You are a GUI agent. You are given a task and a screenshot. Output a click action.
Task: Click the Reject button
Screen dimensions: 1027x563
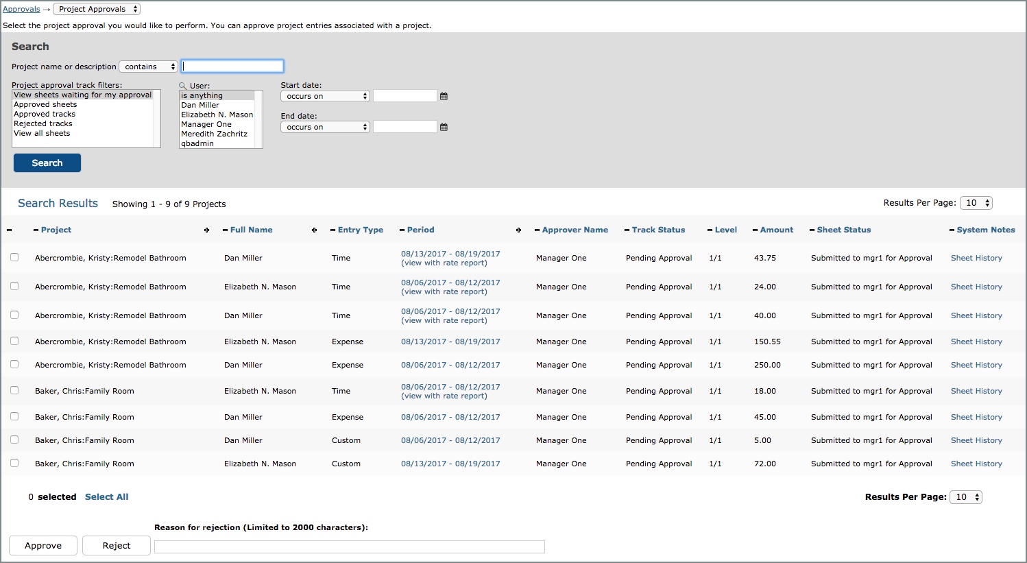(117, 546)
